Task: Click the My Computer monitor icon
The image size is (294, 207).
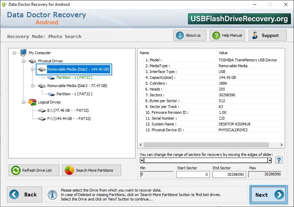Action: pos(23,53)
